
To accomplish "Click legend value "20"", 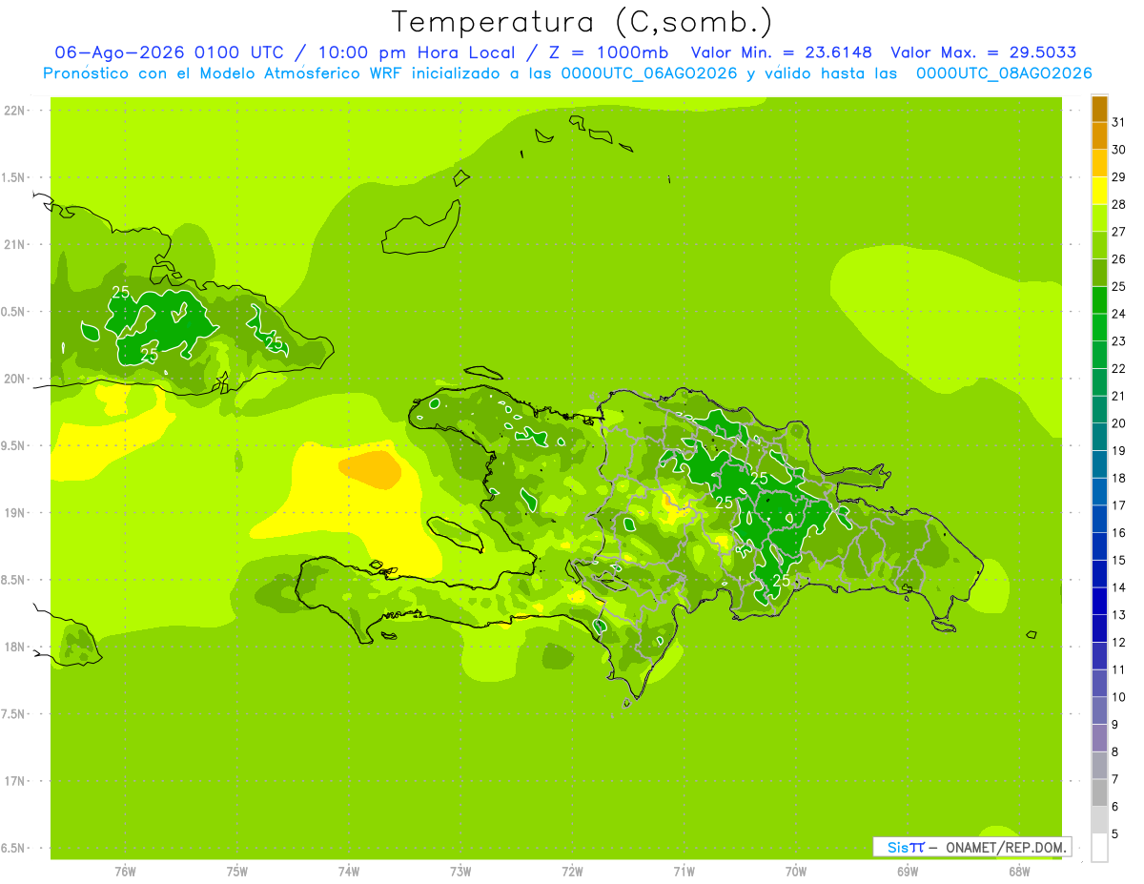I will coord(1118,423).
